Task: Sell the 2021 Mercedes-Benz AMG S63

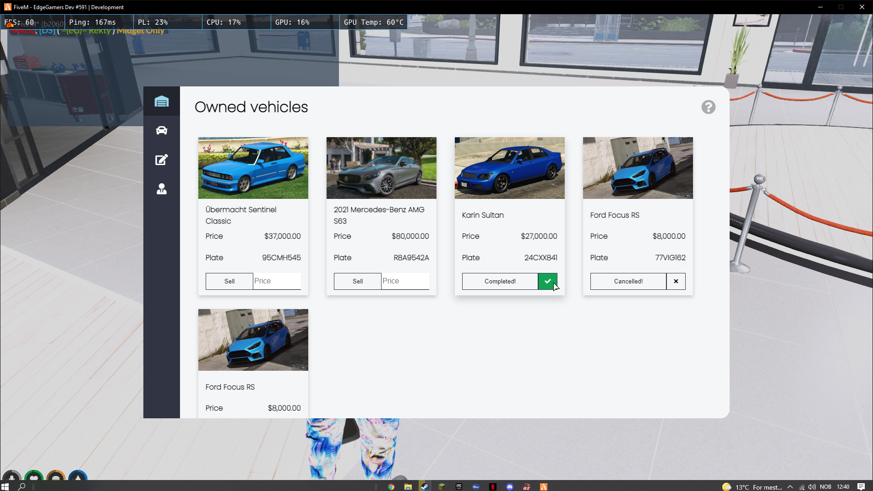Action: [x=358, y=281]
